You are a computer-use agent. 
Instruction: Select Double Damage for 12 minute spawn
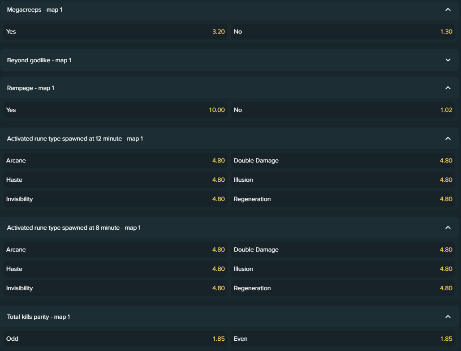pos(343,160)
